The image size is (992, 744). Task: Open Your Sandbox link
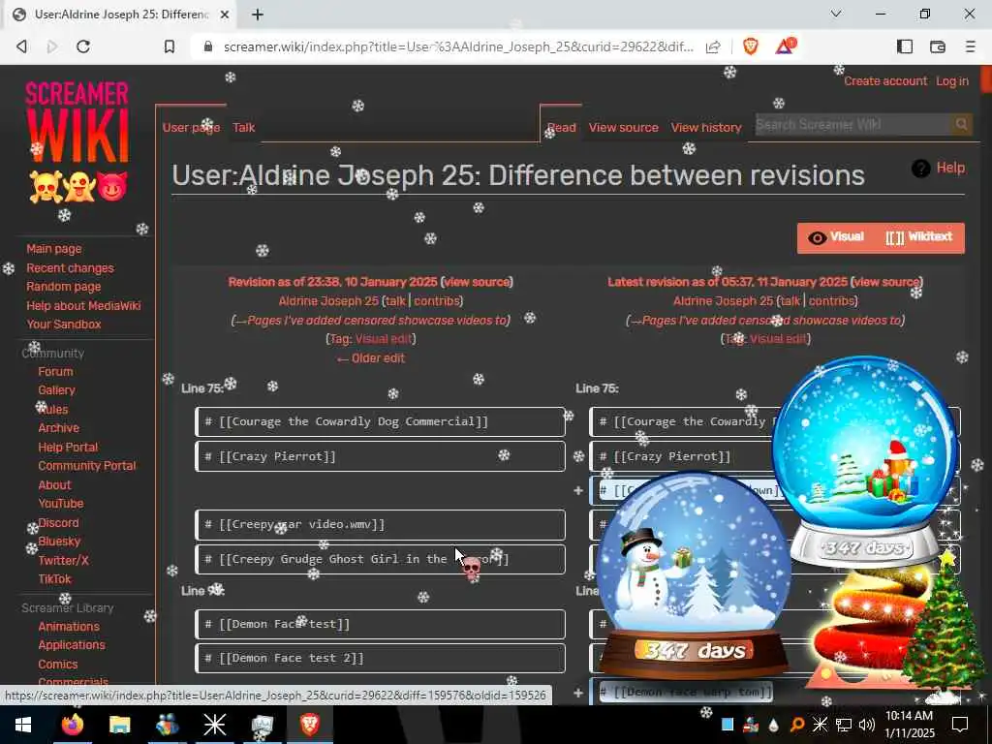pyautogui.click(x=63, y=325)
